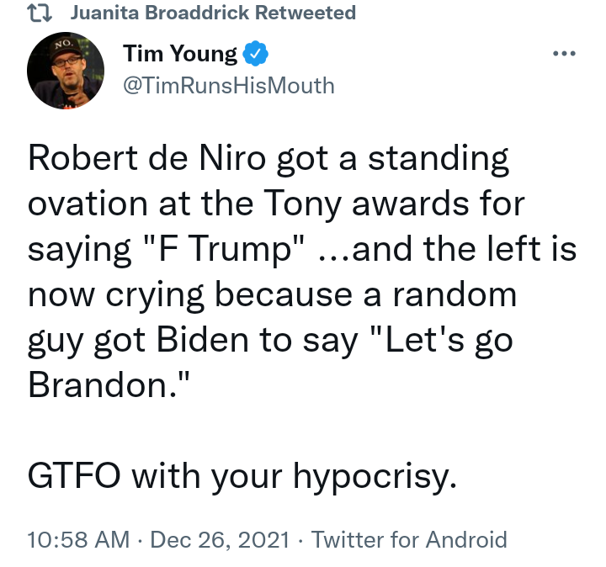
Task: Select the GTFO with your hypocrisy line
Action: [242, 476]
